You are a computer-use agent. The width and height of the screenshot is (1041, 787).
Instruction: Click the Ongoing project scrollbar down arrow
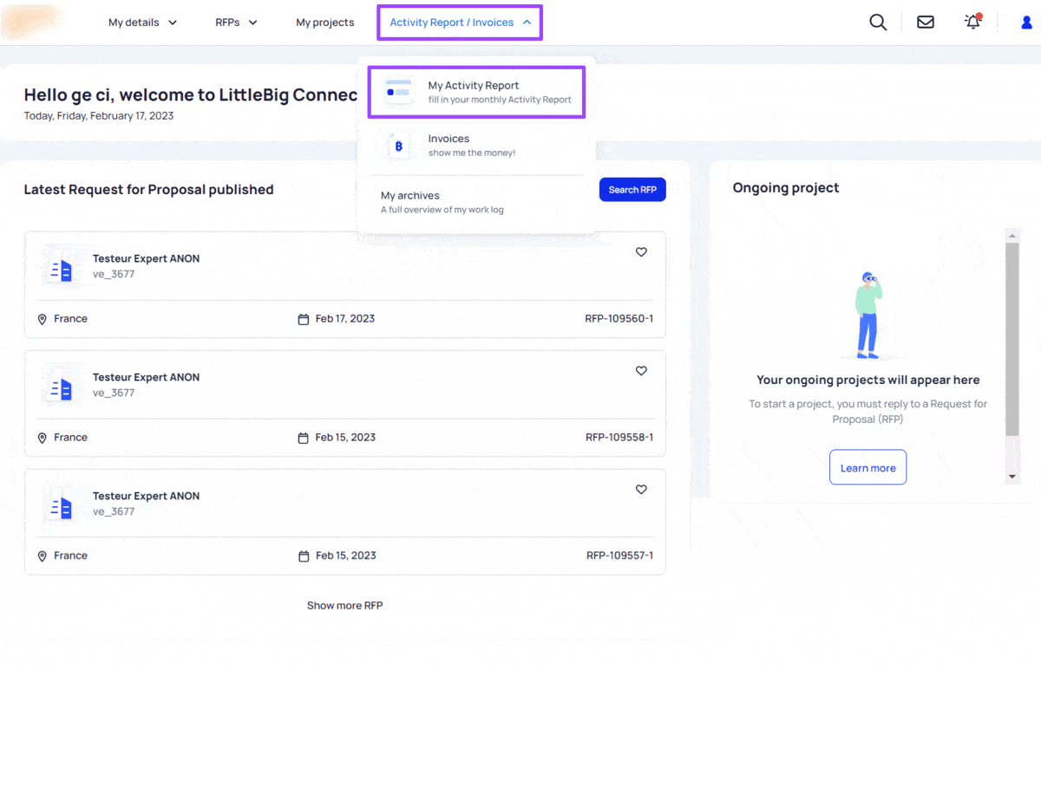click(1012, 478)
